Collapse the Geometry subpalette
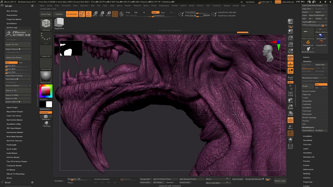Viewport: 333px width, 187px height. pyautogui.click(x=307, y=61)
